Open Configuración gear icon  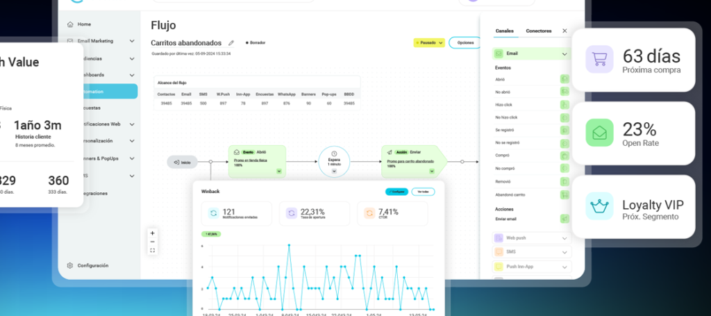[70, 266]
